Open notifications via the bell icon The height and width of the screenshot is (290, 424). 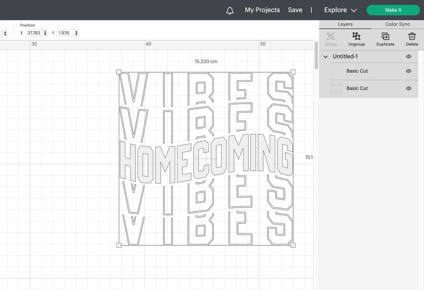(229, 10)
